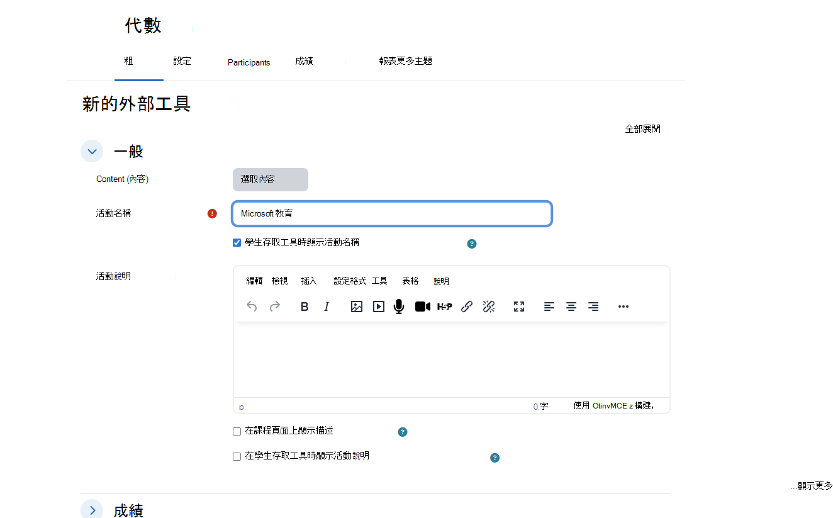Insert a link using the chain icon

tap(467, 307)
